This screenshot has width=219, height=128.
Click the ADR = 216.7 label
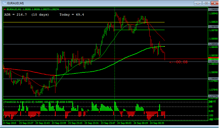[15, 15]
